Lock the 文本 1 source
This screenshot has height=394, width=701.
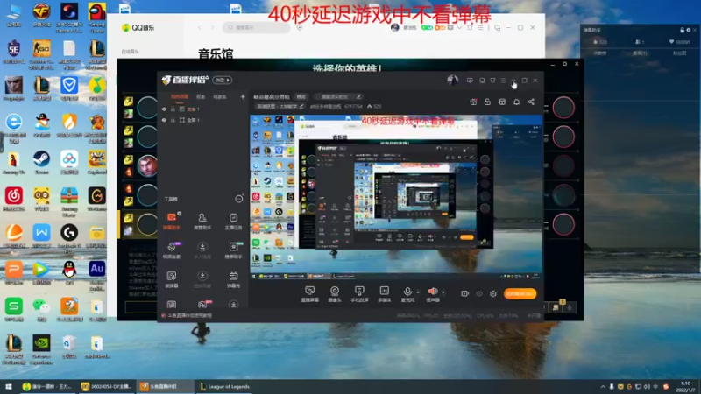pyautogui.click(x=173, y=109)
